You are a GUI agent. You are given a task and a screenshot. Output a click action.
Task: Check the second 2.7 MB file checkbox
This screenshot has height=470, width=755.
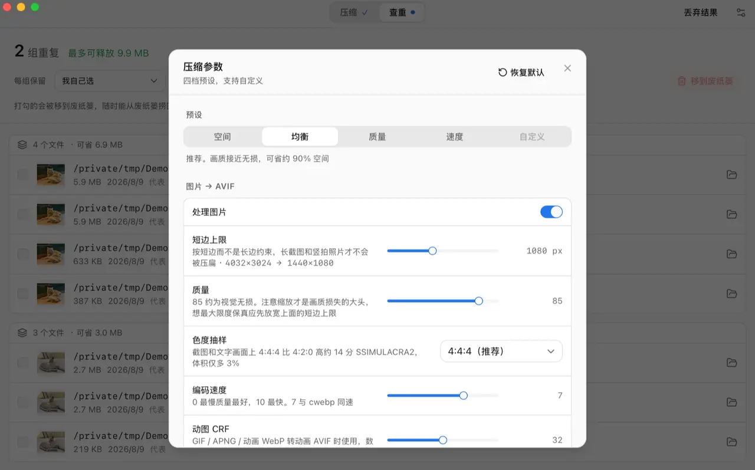(x=22, y=402)
